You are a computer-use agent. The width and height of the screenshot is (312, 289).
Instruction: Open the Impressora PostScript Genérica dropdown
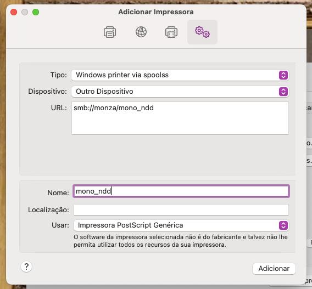[x=181, y=225]
